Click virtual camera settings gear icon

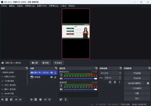click(148, 83)
